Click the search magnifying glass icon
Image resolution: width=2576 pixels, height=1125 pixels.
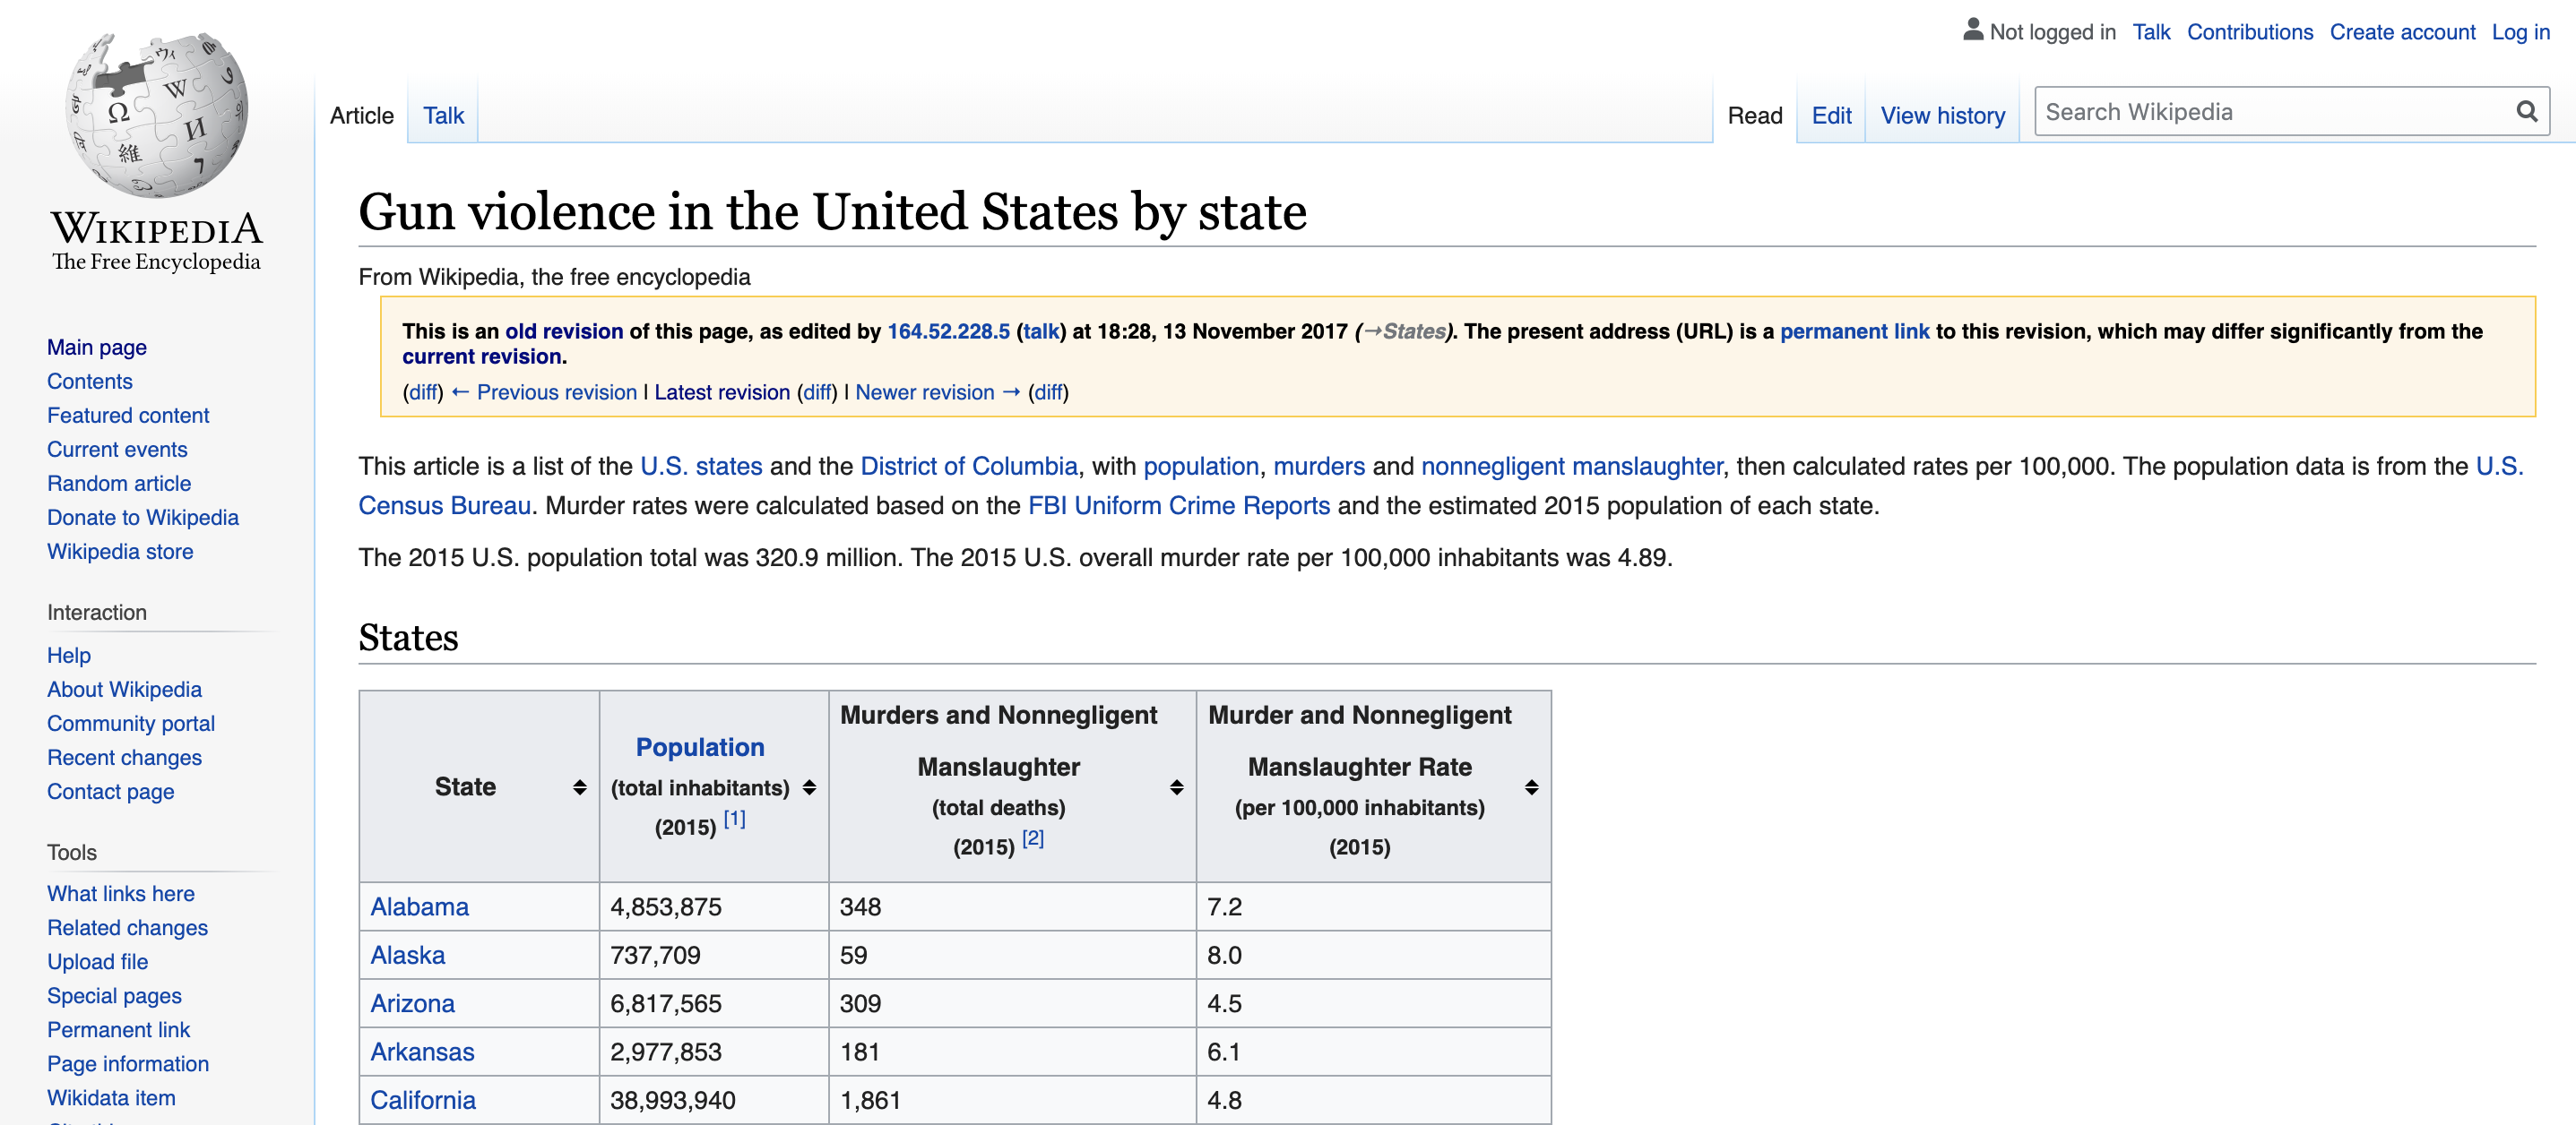click(x=2526, y=112)
